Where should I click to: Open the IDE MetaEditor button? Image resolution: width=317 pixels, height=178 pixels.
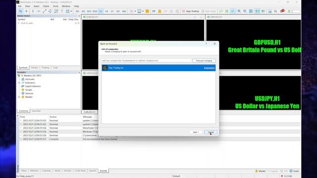click(154, 11)
